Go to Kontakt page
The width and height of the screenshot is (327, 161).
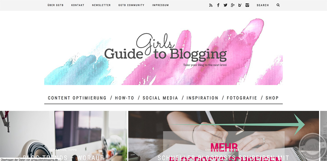coord(78,5)
